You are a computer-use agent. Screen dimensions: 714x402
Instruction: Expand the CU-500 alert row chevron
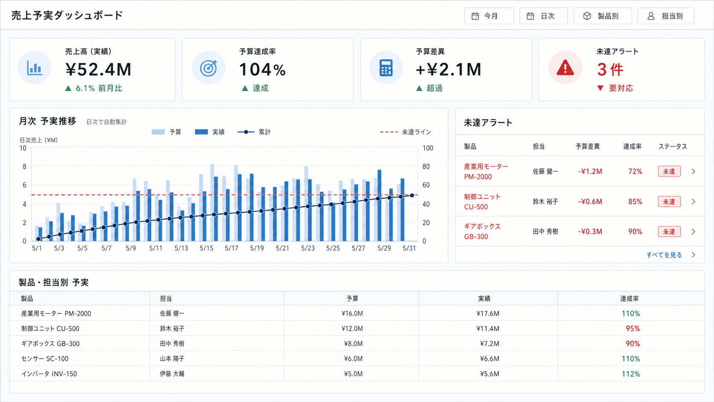tap(694, 202)
